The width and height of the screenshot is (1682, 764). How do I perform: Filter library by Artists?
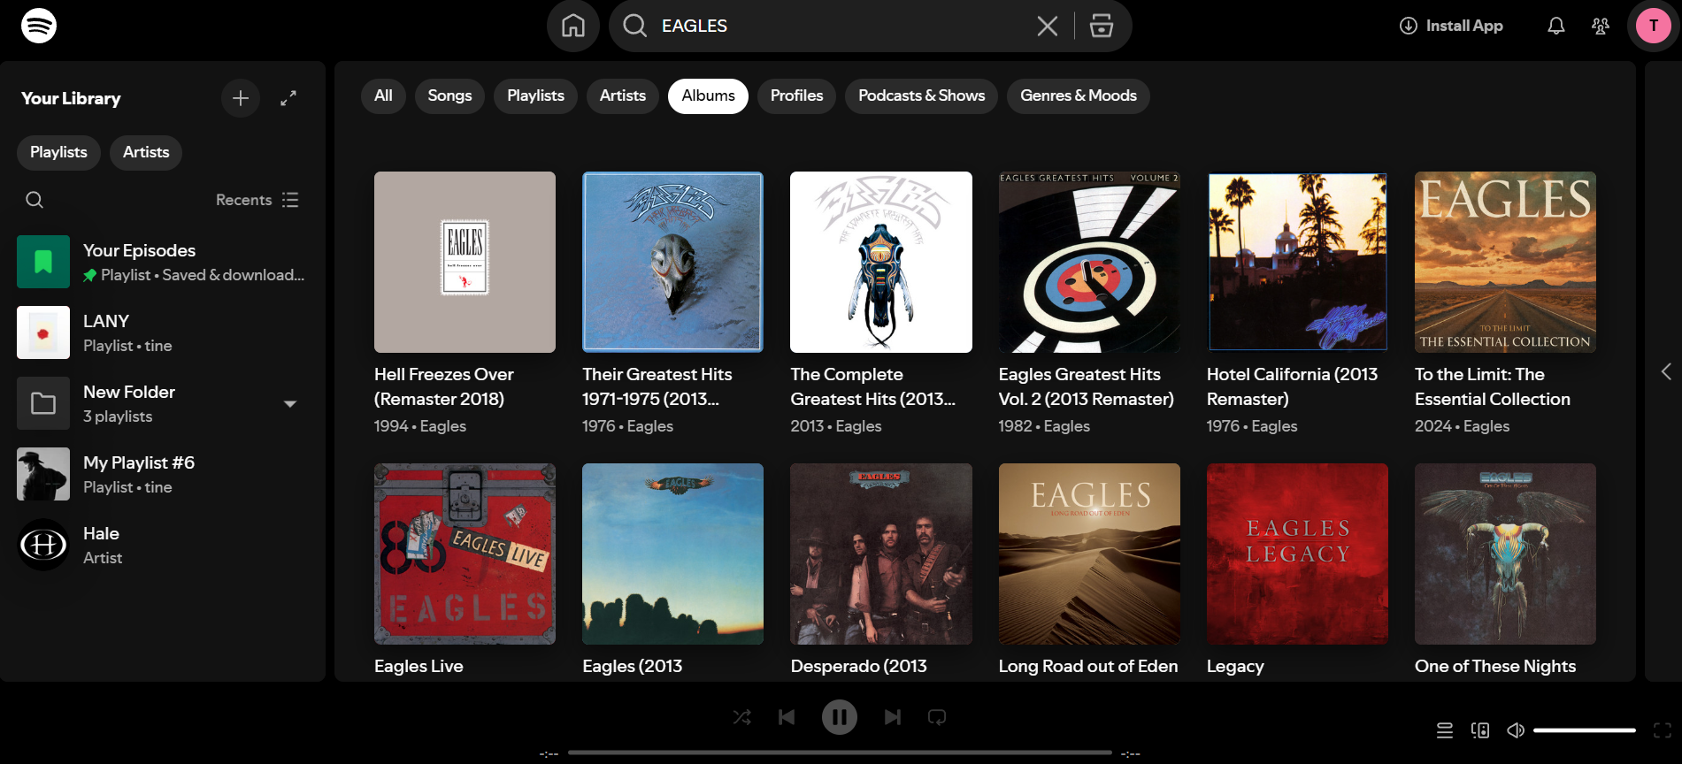click(x=146, y=152)
